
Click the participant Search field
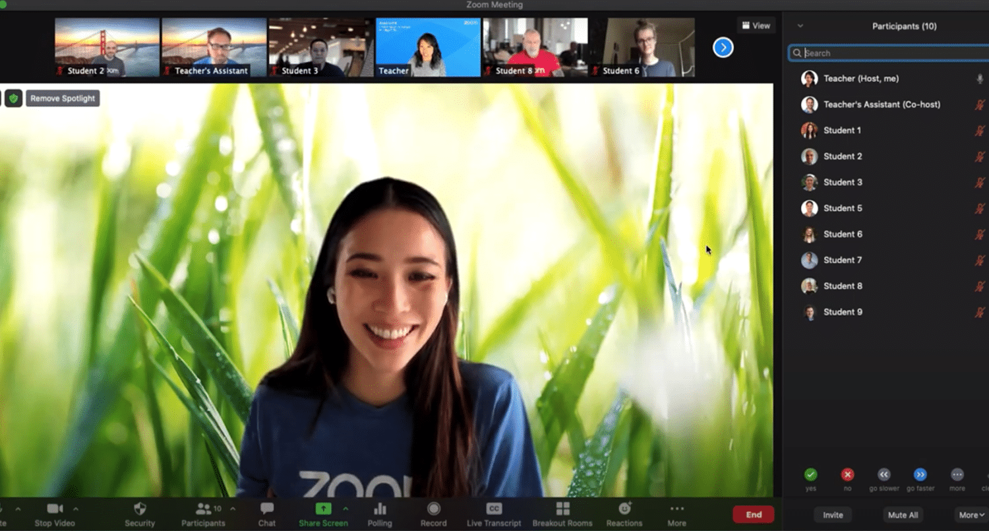890,53
